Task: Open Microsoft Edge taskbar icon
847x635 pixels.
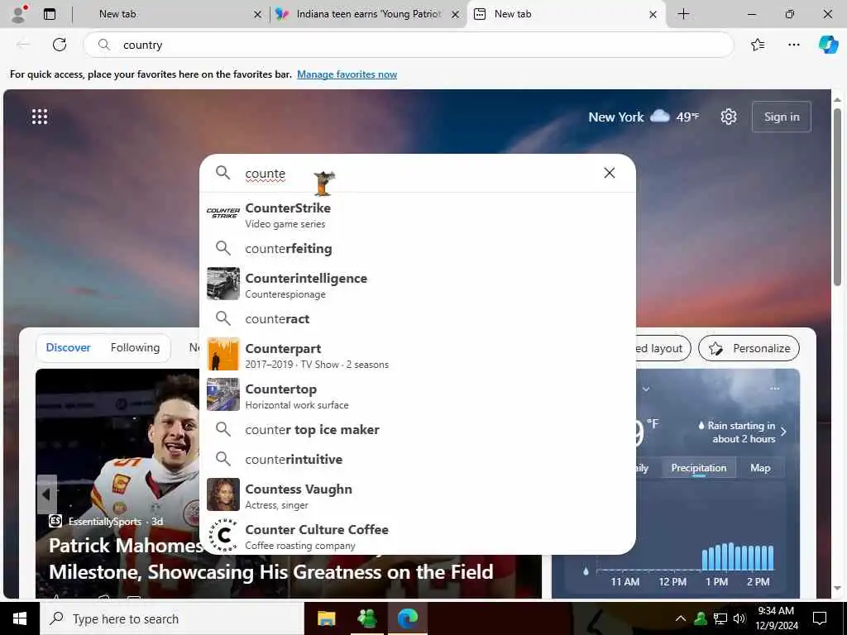Action: (x=408, y=618)
